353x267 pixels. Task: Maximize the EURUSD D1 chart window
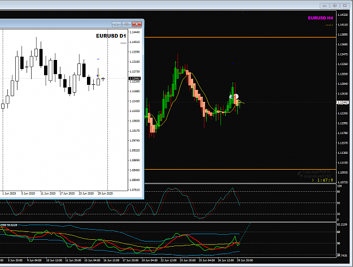point(127,24)
